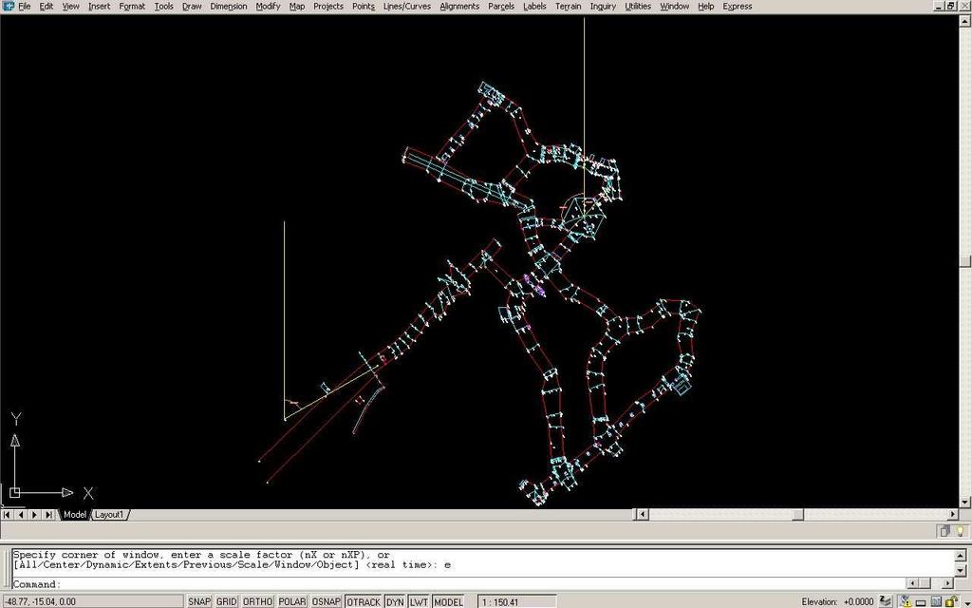Switch to the Model tab
The width and height of the screenshot is (972, 608).
[74, 514]
